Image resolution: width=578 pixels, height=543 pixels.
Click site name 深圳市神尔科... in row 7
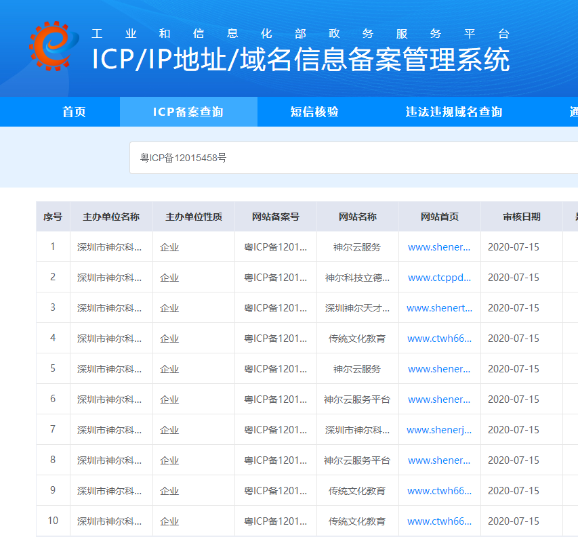tap(357, 431)
